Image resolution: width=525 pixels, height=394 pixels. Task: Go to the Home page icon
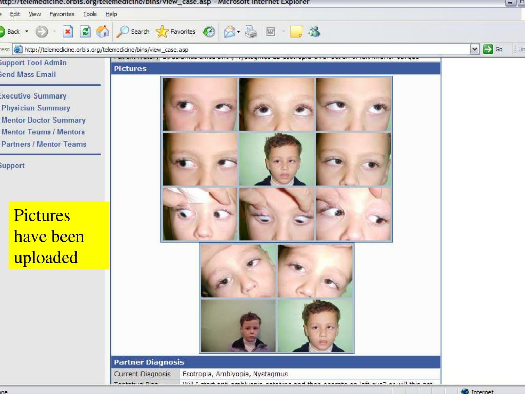pyautogui.click(x=103, y=32)
